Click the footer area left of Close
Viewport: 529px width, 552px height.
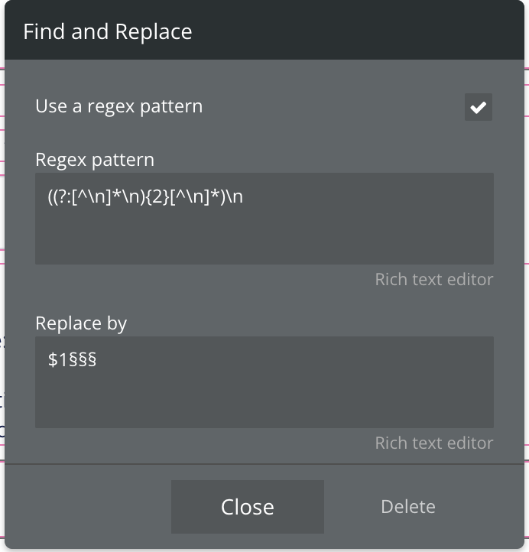coord(88,507)
